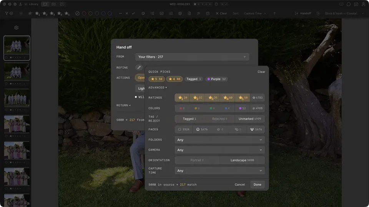Toggle the 4-star rating filter showing 80

[x=228, y=98]
